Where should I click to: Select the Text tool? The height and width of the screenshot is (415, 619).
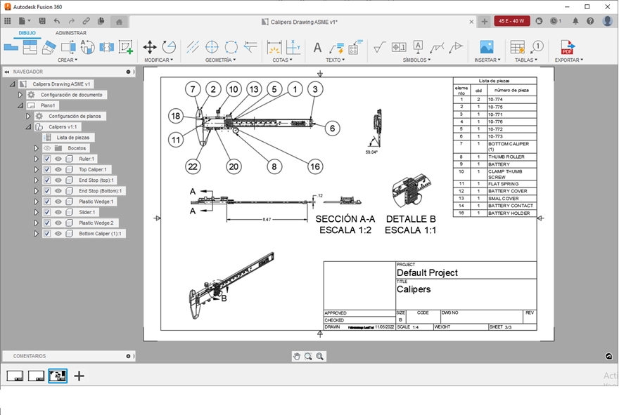point(317,48)
